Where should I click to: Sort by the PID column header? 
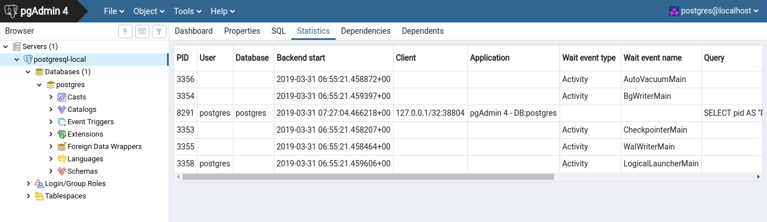183,58
